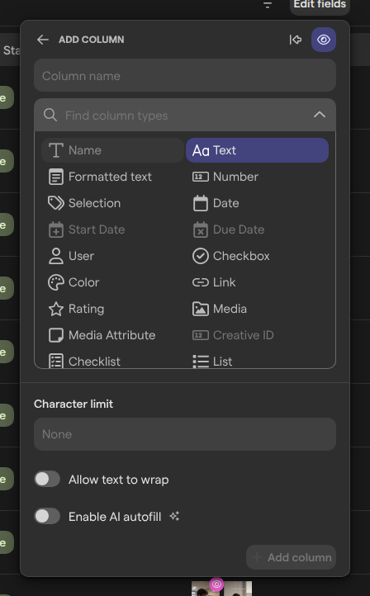Pick the Color column type
Screen dimensions: 370x596
[112, 282]
